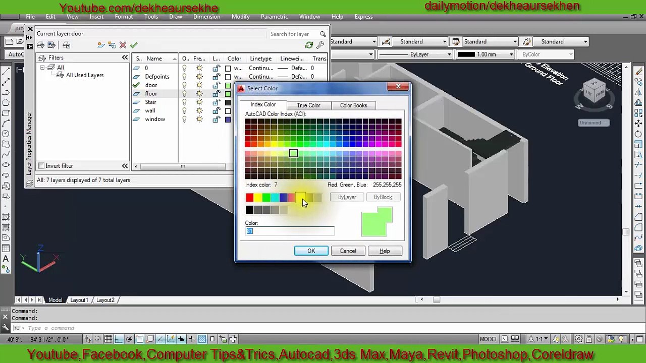Select the Move tool in right toolbar

pyautogui.click(x=638, y=124)
